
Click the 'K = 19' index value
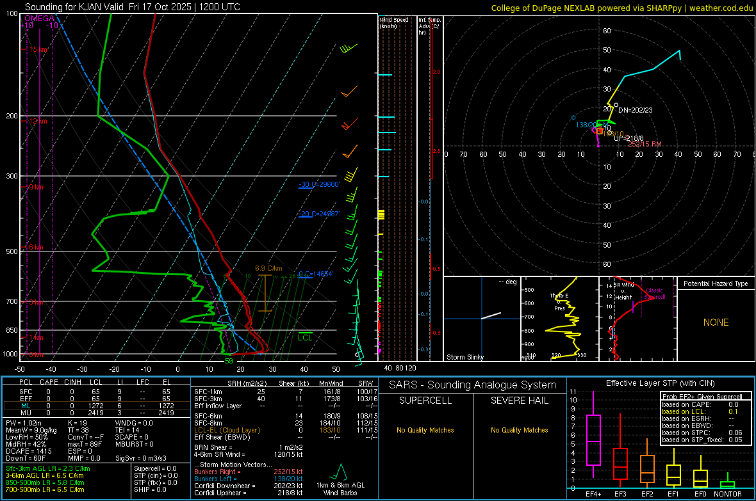click(x=78, y=423)
